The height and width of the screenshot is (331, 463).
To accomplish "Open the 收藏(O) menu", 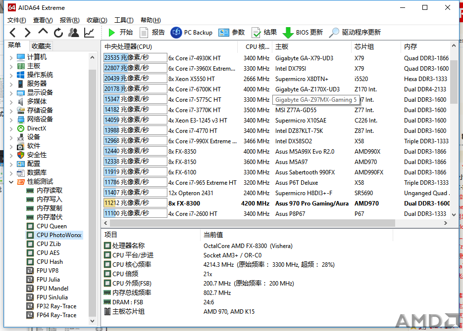I will click(x=97, y=20).
